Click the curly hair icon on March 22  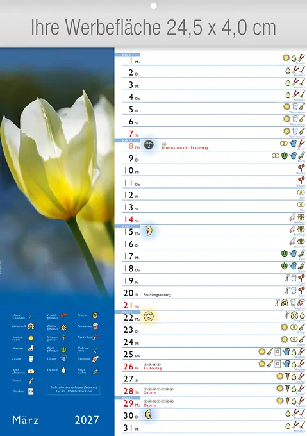click(x=294, y=315)
